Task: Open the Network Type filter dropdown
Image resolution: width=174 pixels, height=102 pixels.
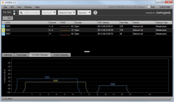Action: [67, 13]
